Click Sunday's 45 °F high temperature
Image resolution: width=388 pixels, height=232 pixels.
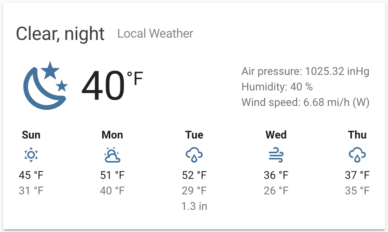coord(31,175)
